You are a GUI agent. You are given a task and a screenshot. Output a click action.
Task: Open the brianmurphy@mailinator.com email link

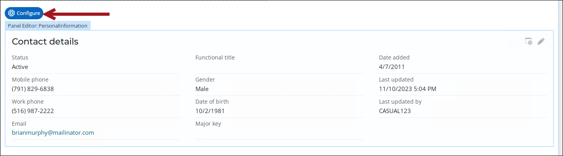pos(53,133)
